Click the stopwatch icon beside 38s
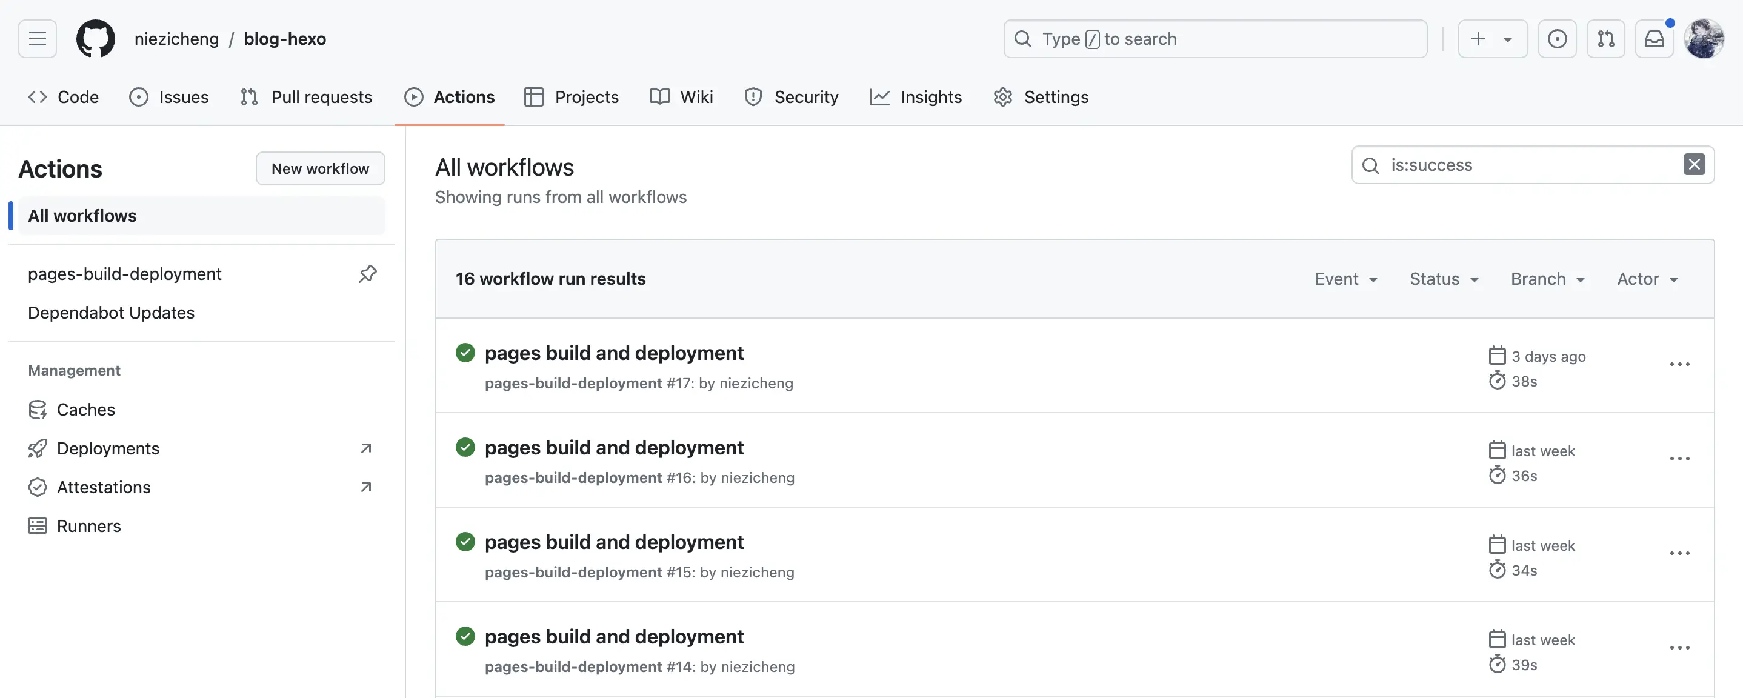 coord(1497,381)
